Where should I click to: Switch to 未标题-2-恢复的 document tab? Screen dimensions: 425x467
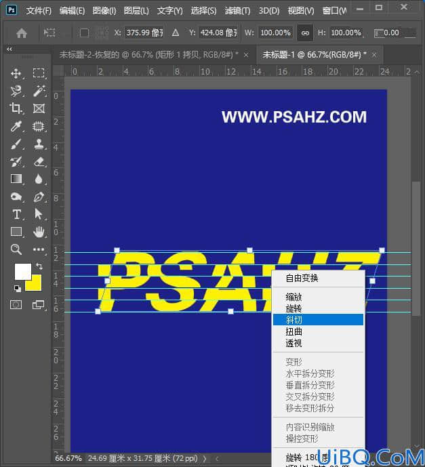point(149,54)
